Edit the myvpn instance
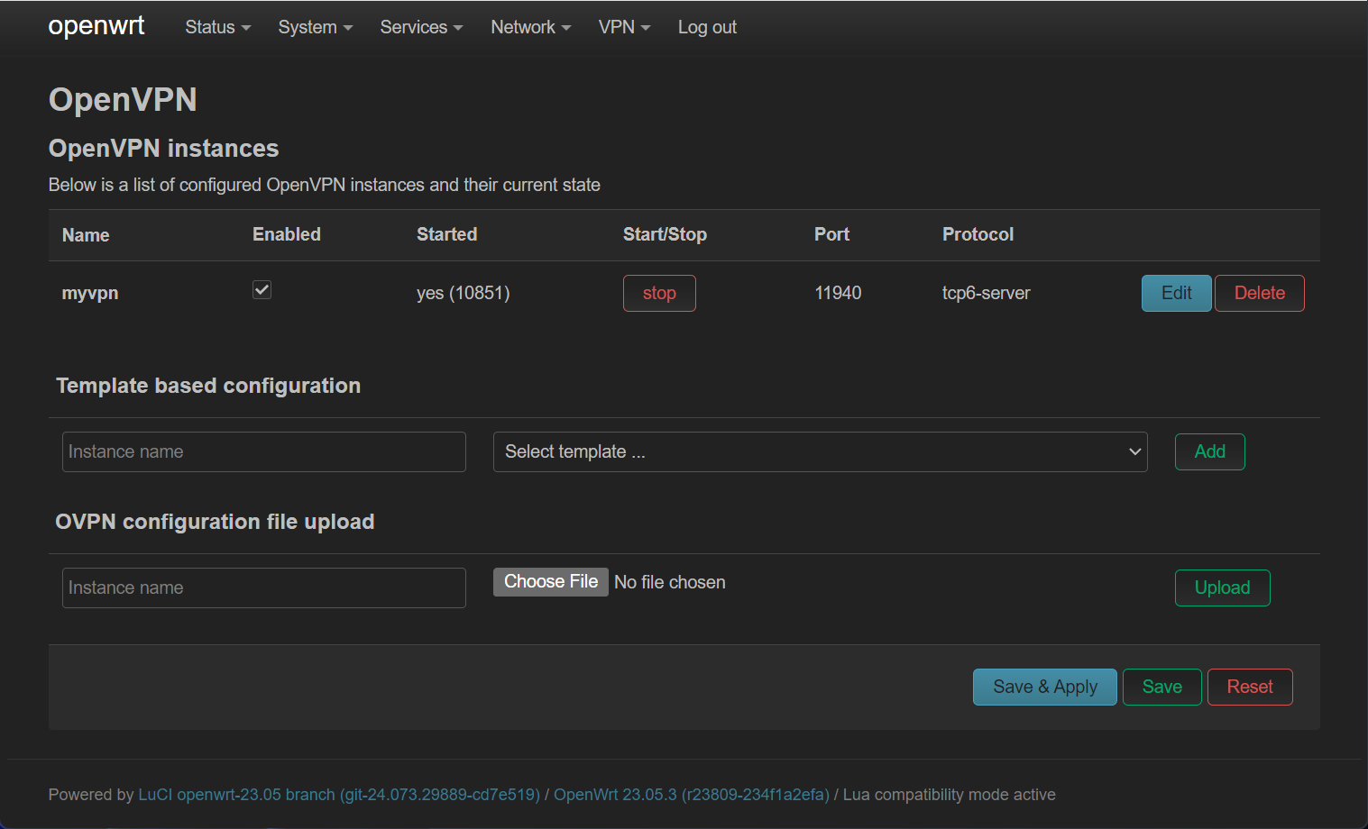The image size is (1368, 829). click(x=1175, y=293)
